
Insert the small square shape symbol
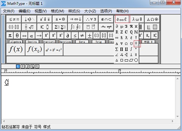coord(122,60)
